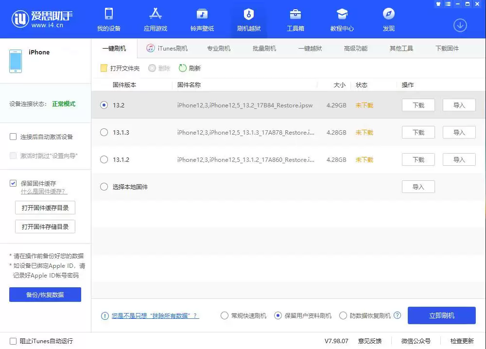Viewport: 486px width, 349px height.
Task: Click the 立即刷机 button
Action: pos(442,315)
